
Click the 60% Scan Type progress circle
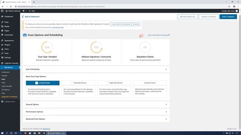[47, 47]
